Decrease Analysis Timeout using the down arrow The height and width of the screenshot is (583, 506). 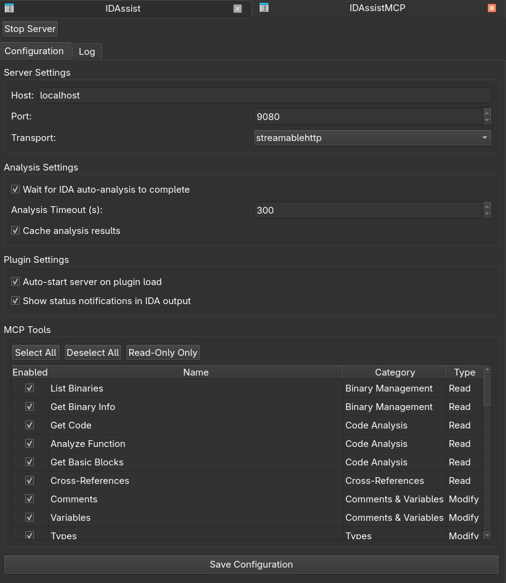(486, 213)
